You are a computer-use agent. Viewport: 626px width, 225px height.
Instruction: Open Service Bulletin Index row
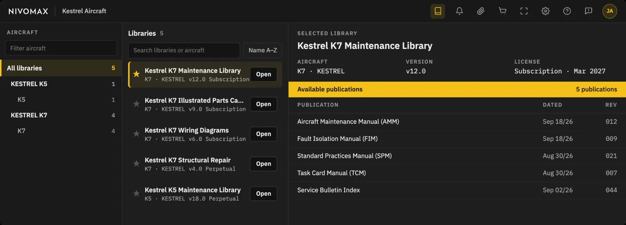(457, 190)
